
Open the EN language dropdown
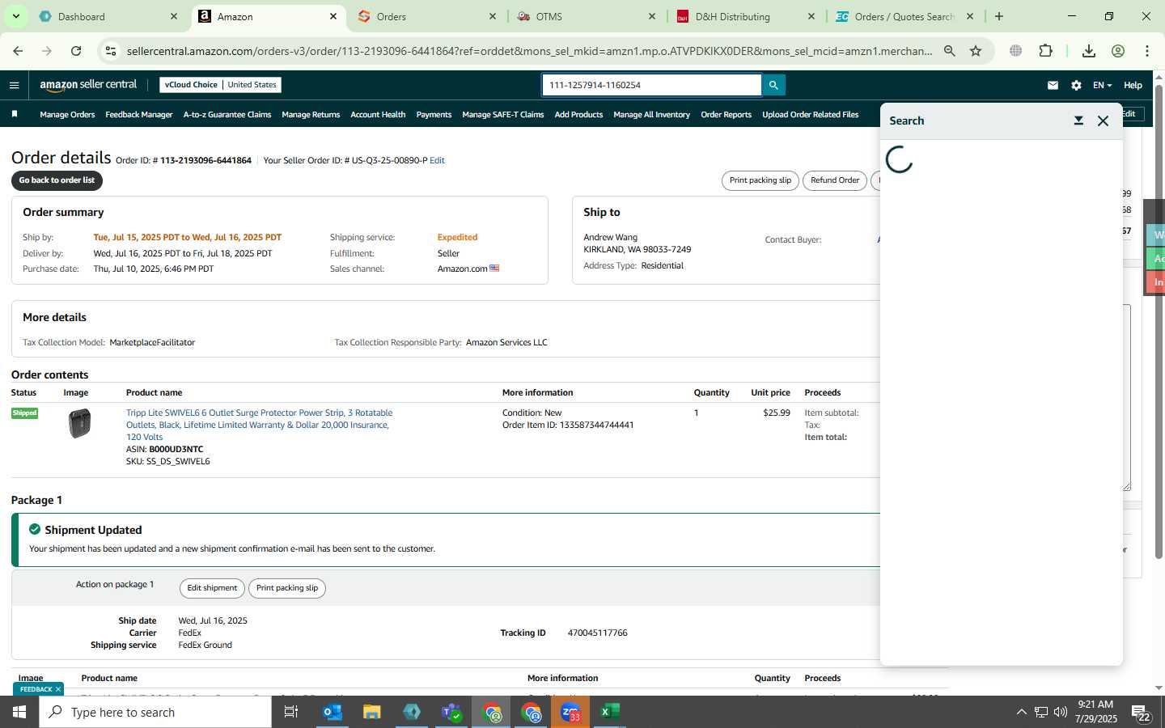tap(1102, 85)
